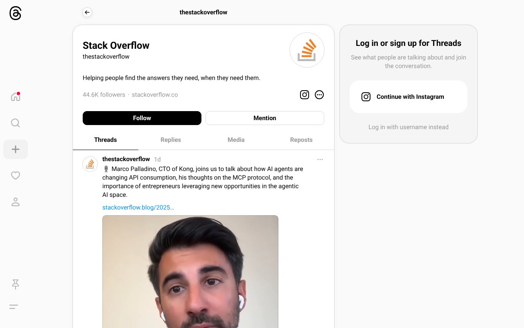Image resolution: width=524 pixels, height=328 pixels.
Task: Follow thestackoverflow account
Action: pyautogui.click(x=142, y=118)
